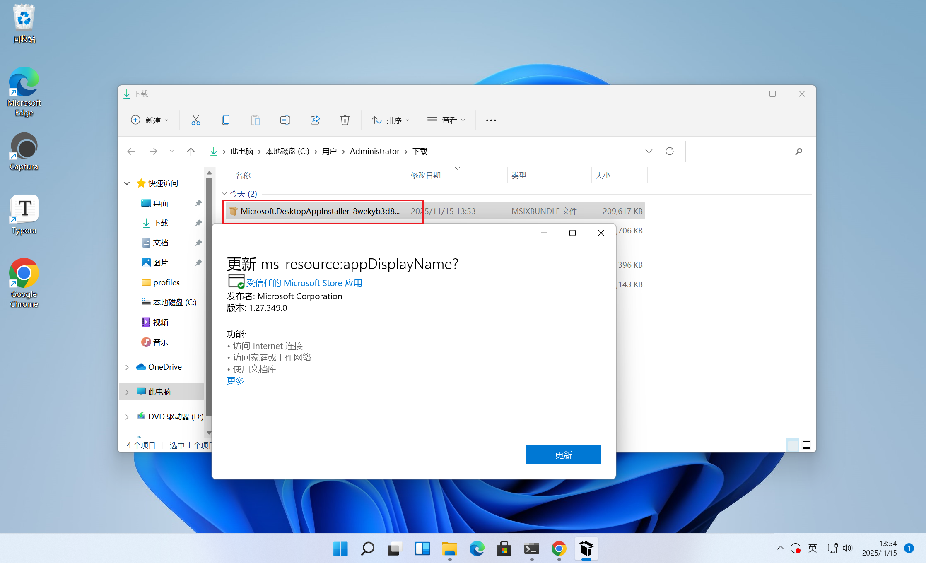Switch to details view toggle
The width and height of the screenshot is (926, 563).
click(793, 445)
